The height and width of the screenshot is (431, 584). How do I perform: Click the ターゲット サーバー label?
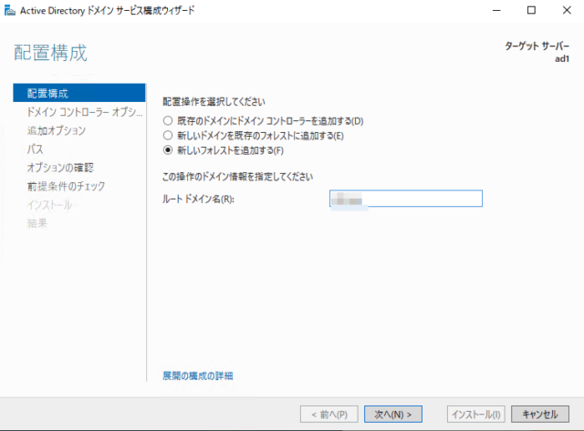(537, 46)
